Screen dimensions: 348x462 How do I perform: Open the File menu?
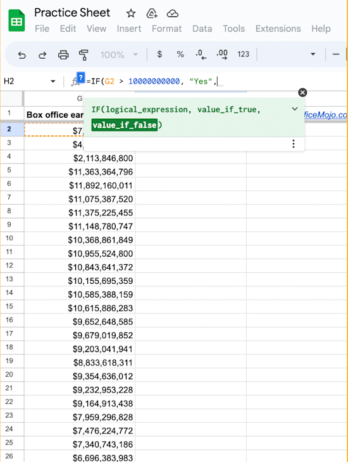pos(42,28)
